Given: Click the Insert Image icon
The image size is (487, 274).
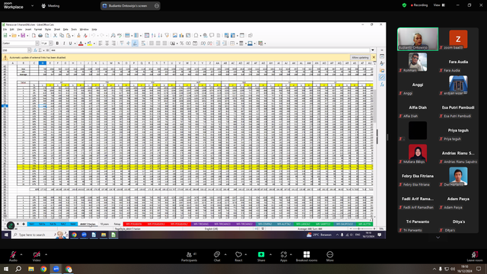Looking at the screenshot, I should click(x=175, y=36).
